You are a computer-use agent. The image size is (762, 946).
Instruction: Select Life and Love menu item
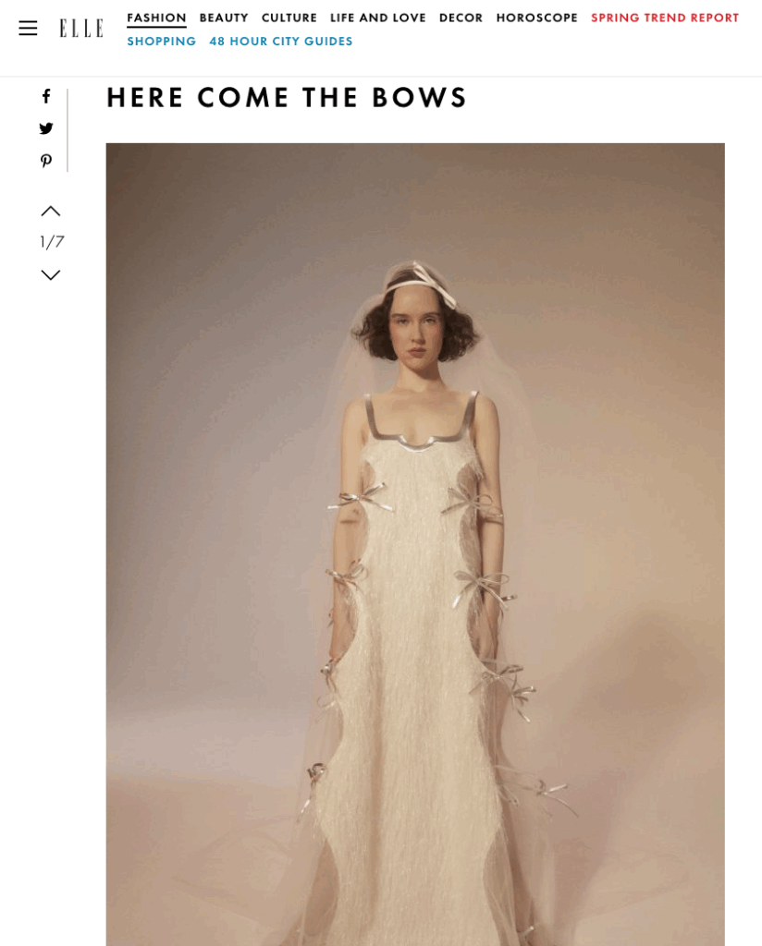(x=378, y=18)
